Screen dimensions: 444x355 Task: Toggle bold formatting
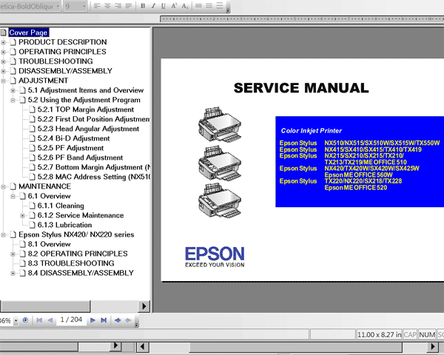(x=143, y=6)
